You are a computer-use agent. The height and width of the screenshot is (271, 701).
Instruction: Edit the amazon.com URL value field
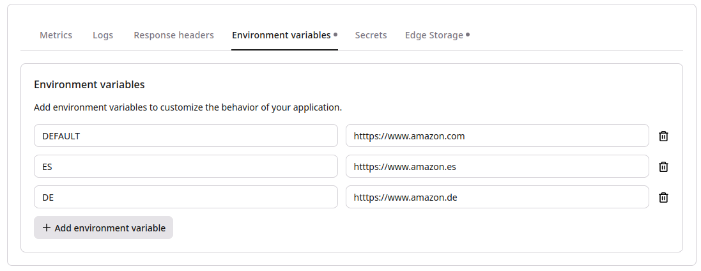(497, 135)
